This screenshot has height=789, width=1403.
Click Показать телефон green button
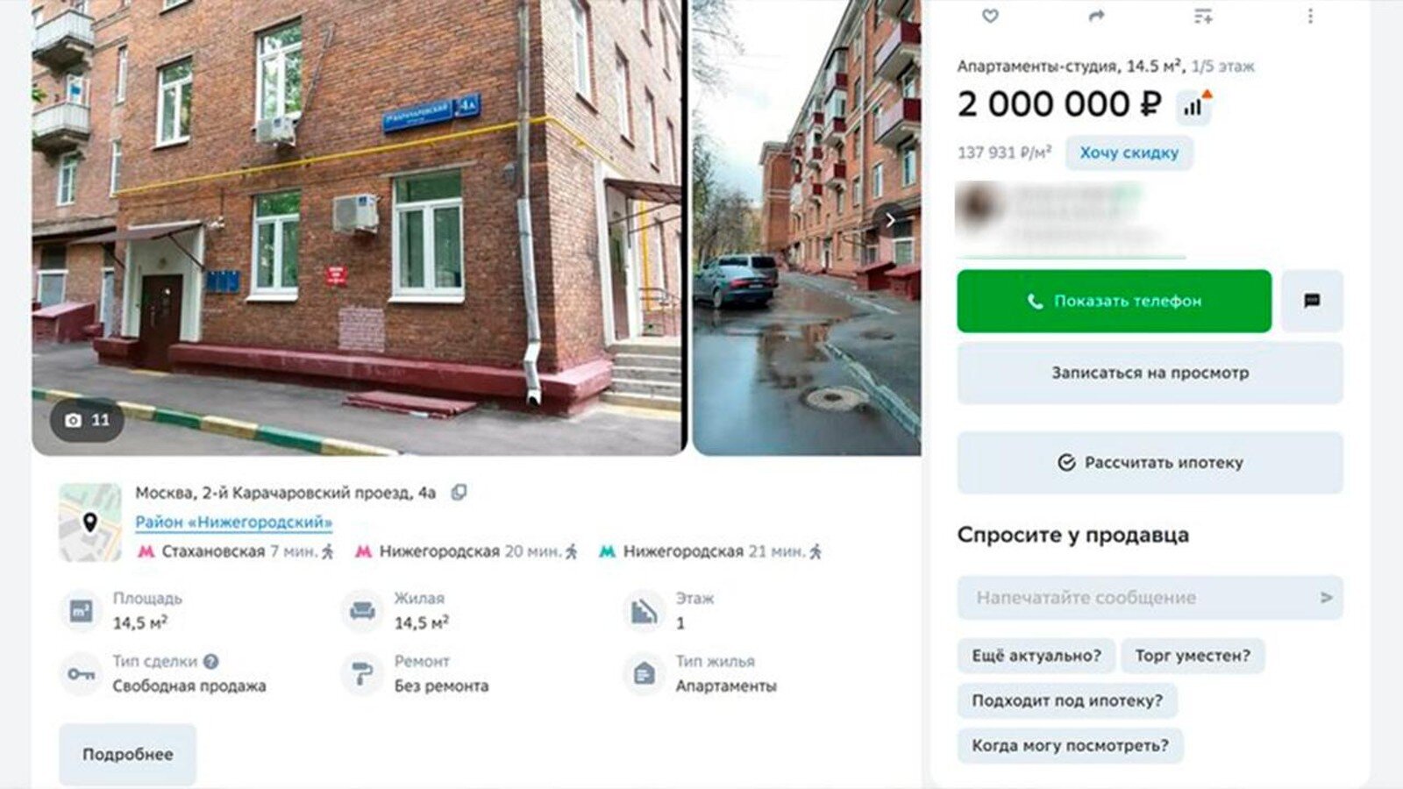1114,301
